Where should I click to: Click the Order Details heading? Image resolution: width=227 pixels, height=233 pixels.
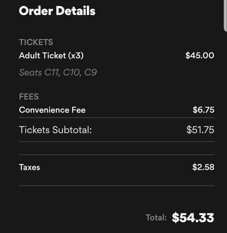pyautogui.click(x=57, y=11)
